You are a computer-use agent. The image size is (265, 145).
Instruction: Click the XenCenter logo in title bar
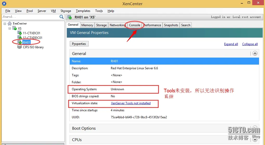coord(4,3)
